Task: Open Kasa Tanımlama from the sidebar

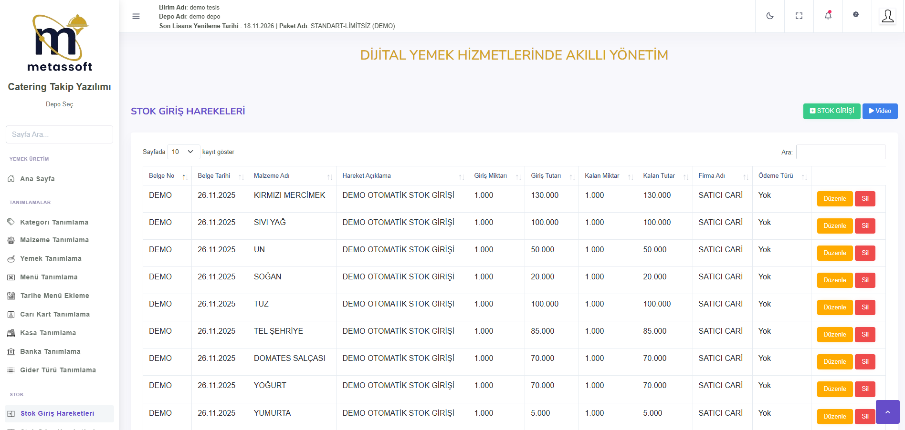Action: pos(48,333)
